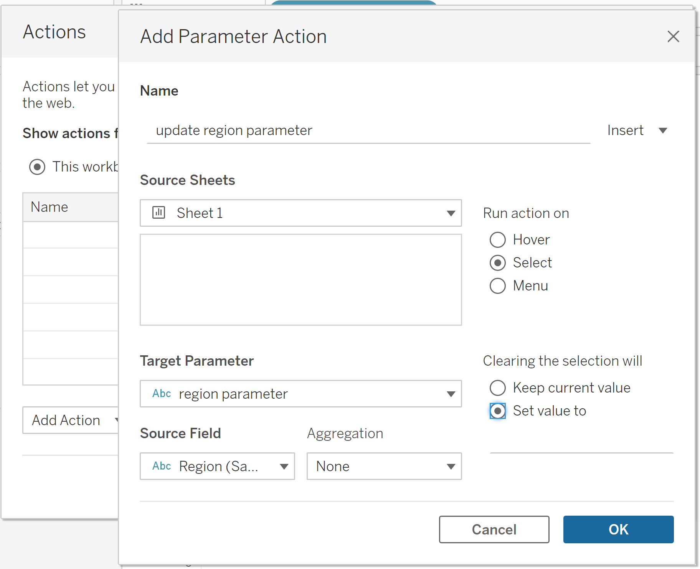This screenshot has width=700, height=569.
Task: Click the action name text field
Action: [368, 131]
